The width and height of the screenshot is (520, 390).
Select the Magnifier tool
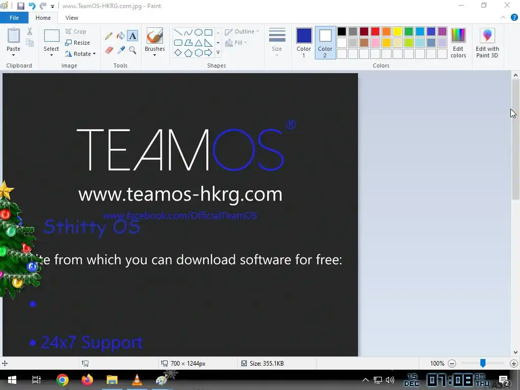click(x=133, y=50)
